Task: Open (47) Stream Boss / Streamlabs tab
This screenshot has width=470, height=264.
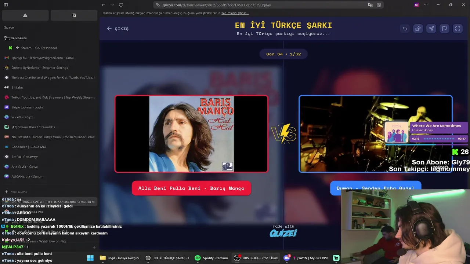Action: pyautogui.click(x=50, y=127)
